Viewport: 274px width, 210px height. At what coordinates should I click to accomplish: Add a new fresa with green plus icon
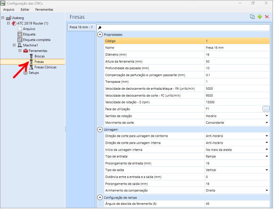point(260,17)
